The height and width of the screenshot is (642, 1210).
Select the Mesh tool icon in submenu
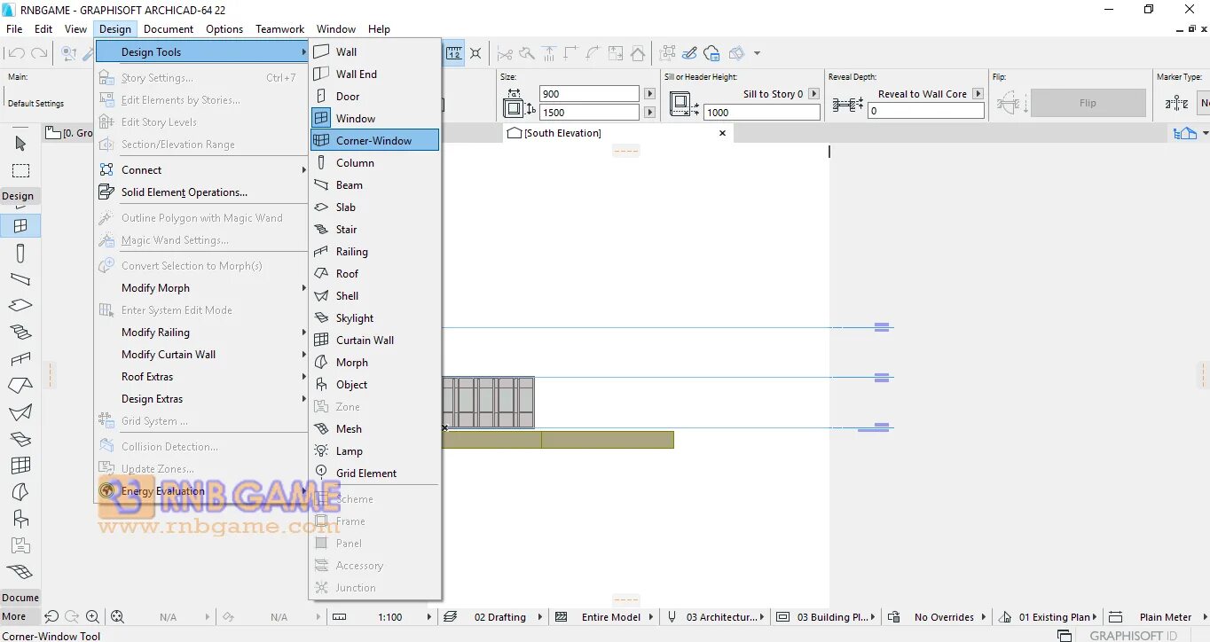[x=321, y=428]
